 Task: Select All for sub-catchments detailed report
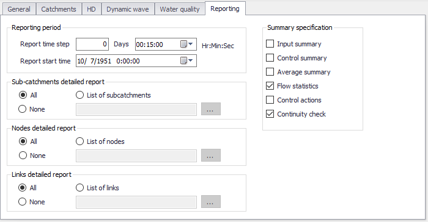click(23, 95)
